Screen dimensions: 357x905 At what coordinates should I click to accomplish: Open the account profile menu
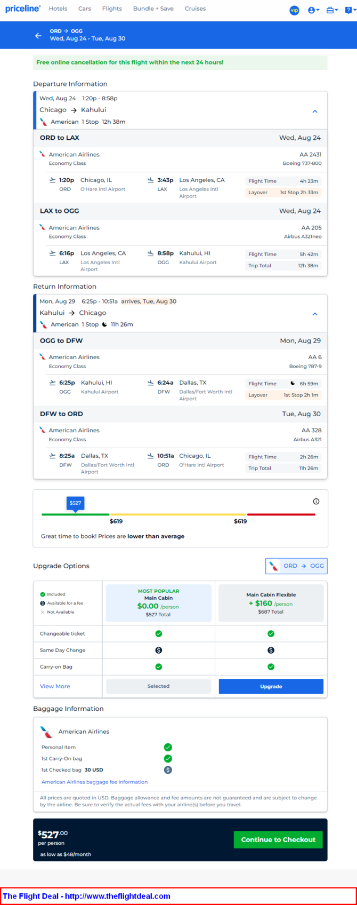[313, 10]
